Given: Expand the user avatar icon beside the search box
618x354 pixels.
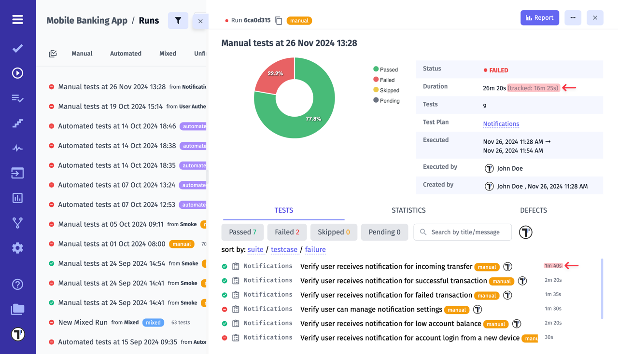Looking at the screenshot, I should coord(525,232).
